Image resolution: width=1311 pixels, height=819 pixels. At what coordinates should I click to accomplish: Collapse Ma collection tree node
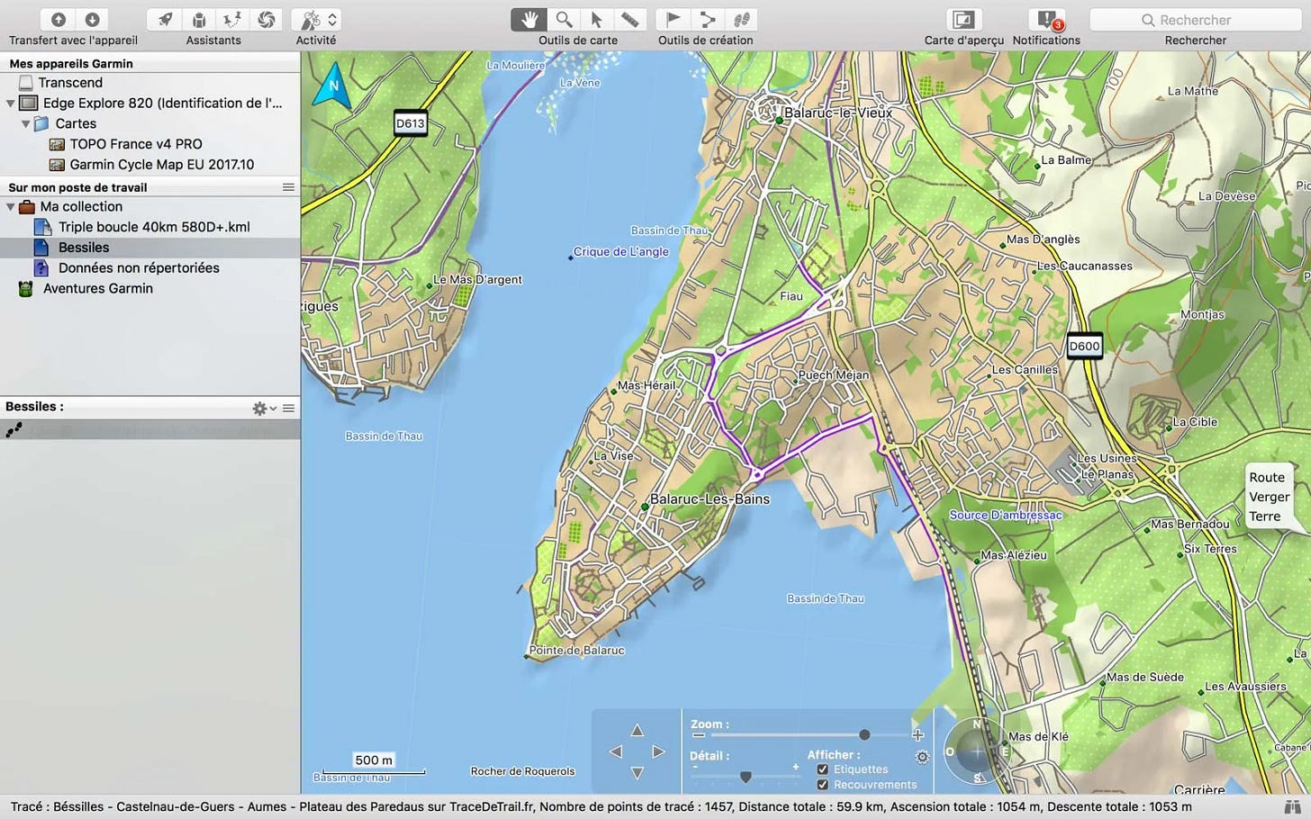pos(10,207)
